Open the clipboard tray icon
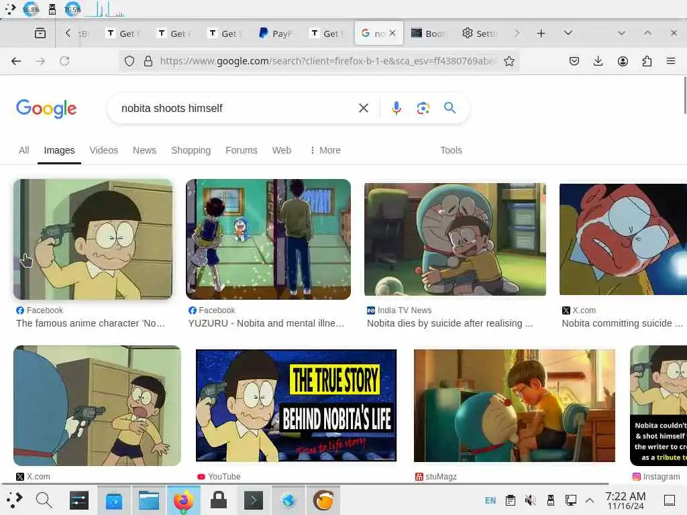 [x=511, y=500]
